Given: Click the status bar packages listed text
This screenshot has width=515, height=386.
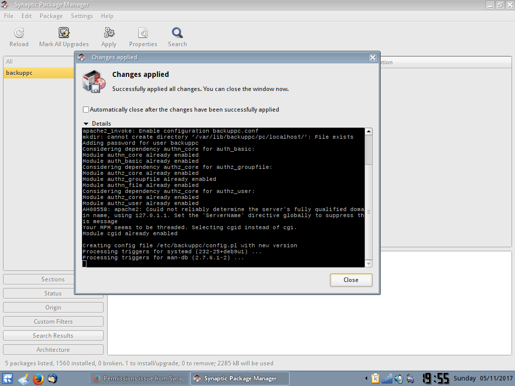Looking at the screenshot, I should (x=139, y=363).
